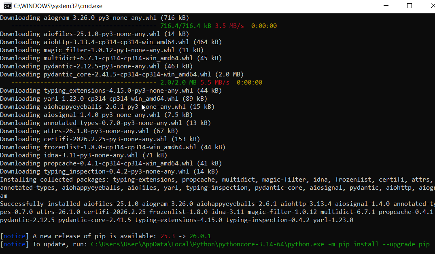Screen dimensions: 435x254
Task: Click the aiohttp-3.13.4 download line
Action: click(x=111, y=42)
